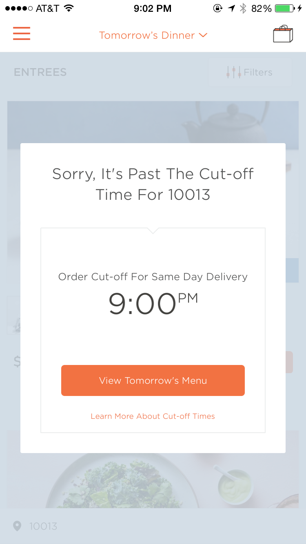Tap the status bar clock
Viewport: 306px width, 544px height.
click(x=153, y=8)
